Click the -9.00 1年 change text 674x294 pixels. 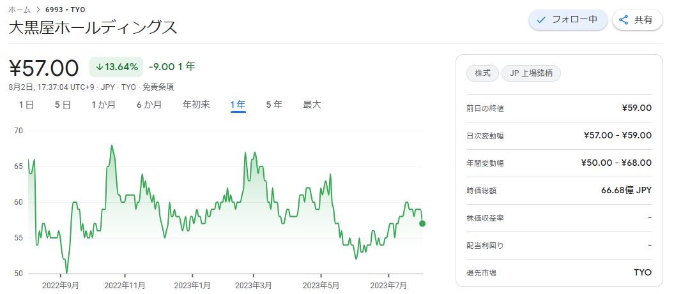point(172,66)
